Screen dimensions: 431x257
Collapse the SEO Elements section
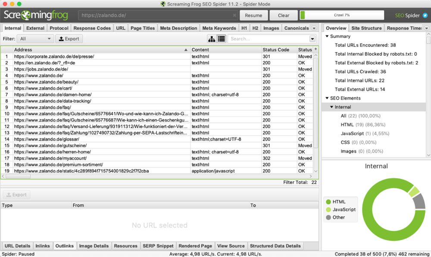point(327,98)
